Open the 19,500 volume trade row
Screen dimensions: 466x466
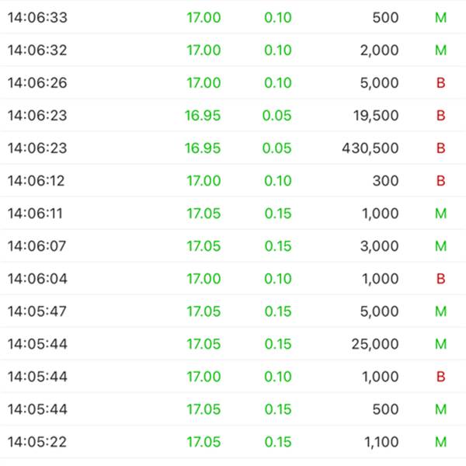233,115
